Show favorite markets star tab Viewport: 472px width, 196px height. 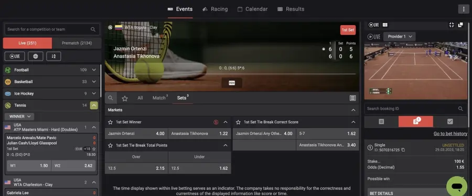pyautogui.click(x=125, y=98)
